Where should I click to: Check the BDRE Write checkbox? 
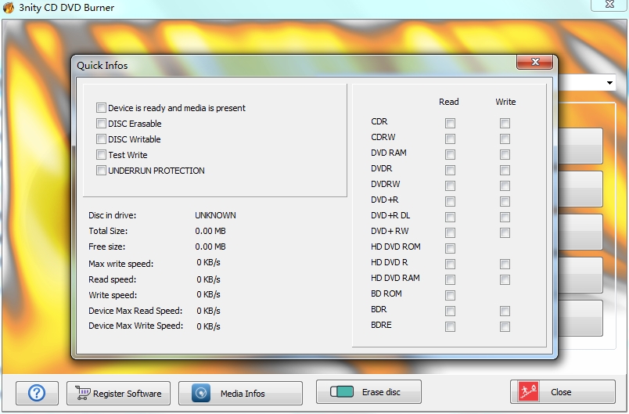tap(505, 326)
